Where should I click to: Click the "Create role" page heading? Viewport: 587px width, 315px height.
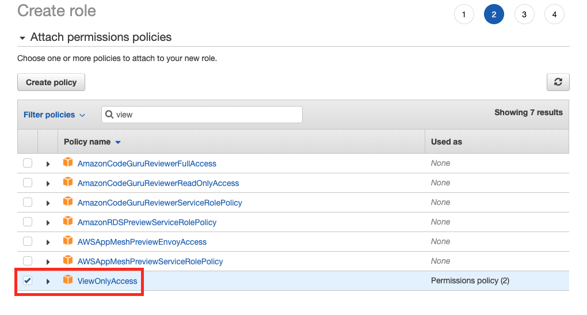(x=56, y=10)
